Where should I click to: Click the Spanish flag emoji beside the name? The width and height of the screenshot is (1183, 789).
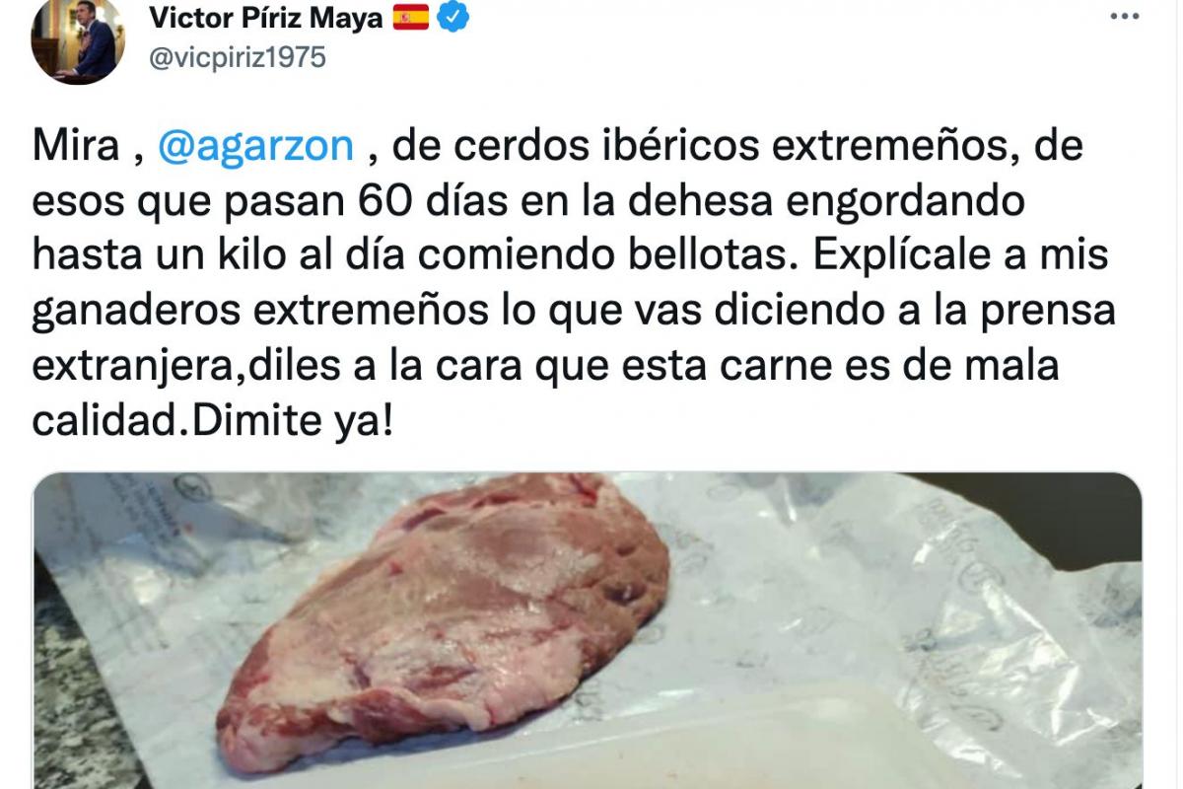[x=411, y=17]
